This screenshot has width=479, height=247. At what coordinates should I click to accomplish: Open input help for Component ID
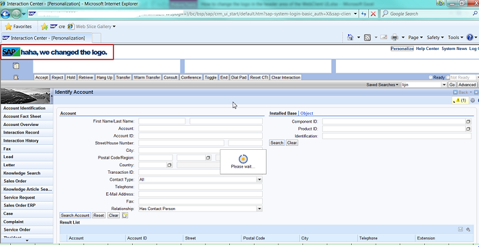[x=468, y=122]
